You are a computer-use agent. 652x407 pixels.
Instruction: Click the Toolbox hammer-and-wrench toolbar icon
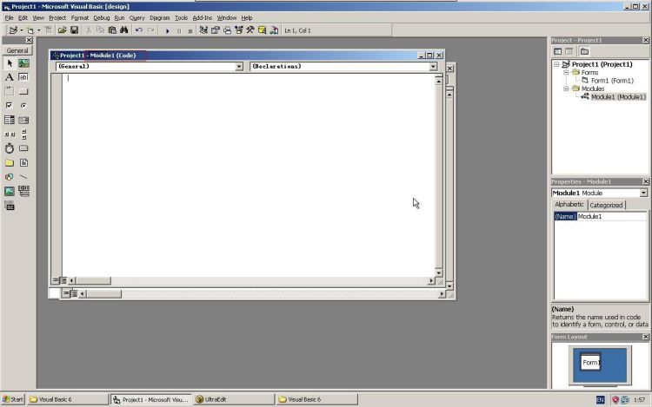tap(250, 30)
